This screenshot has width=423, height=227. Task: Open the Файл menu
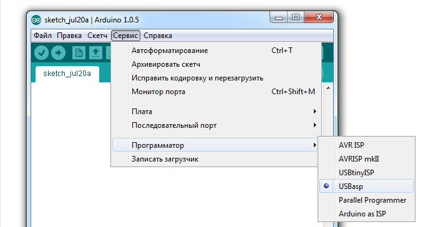42,36
